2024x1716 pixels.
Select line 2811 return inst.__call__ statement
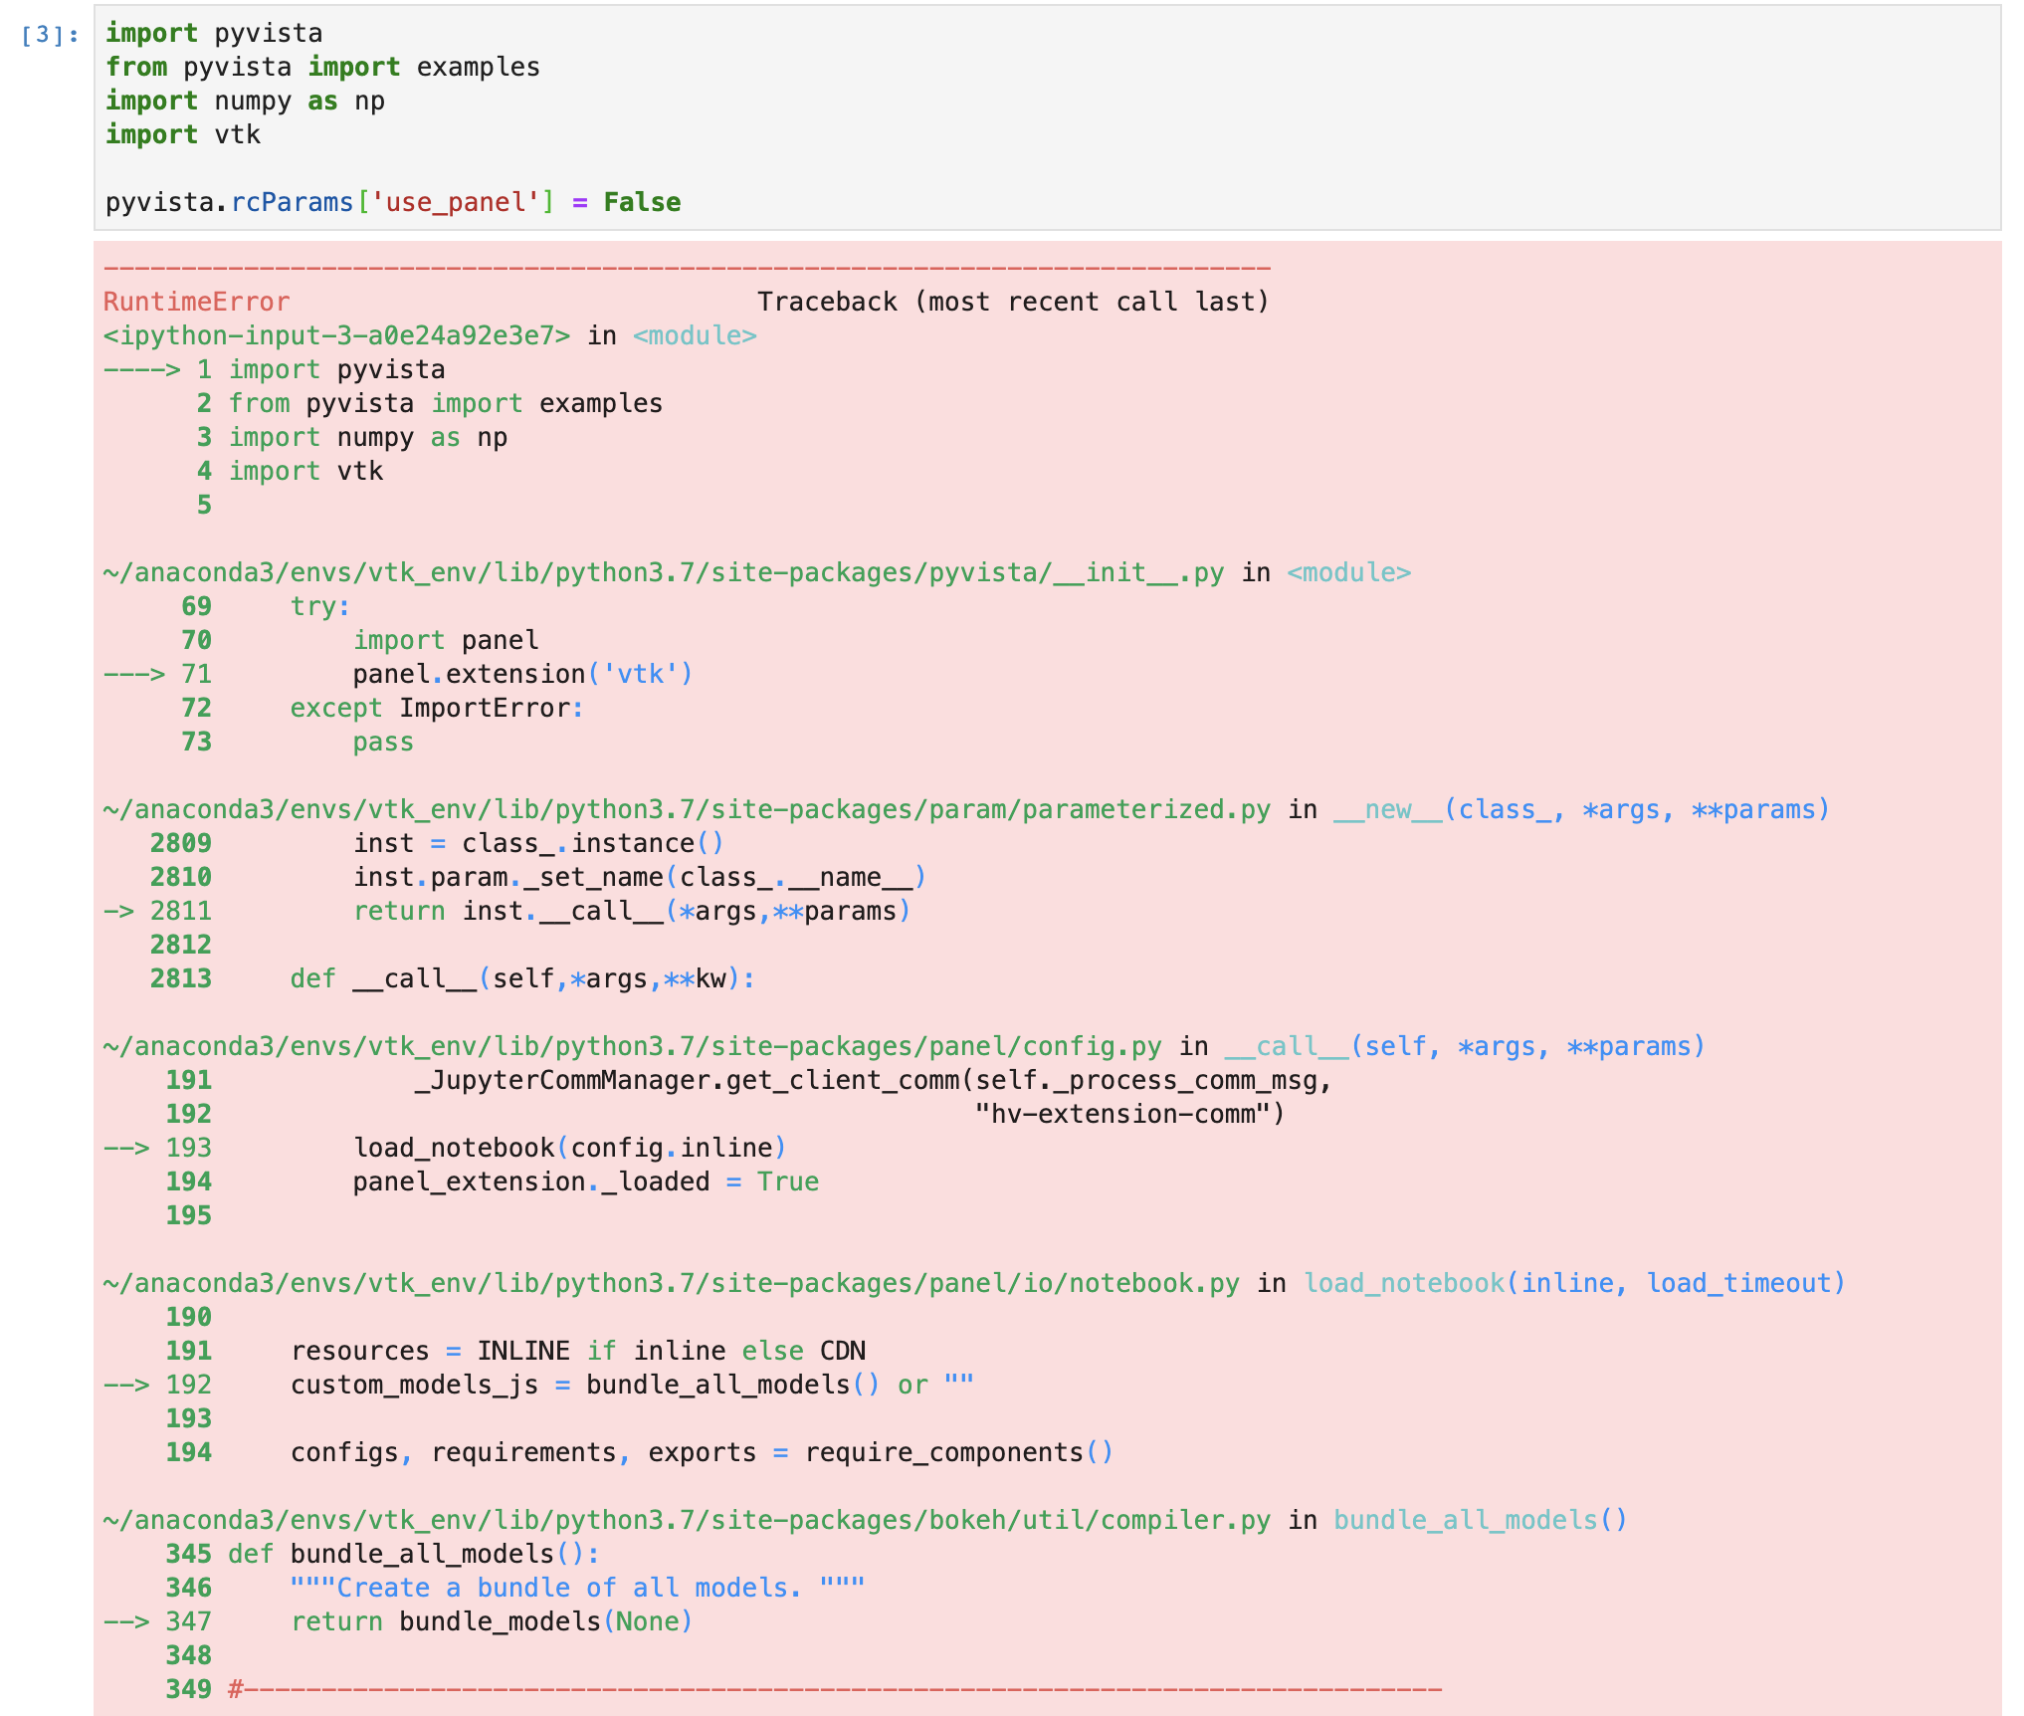click(630, 909)
